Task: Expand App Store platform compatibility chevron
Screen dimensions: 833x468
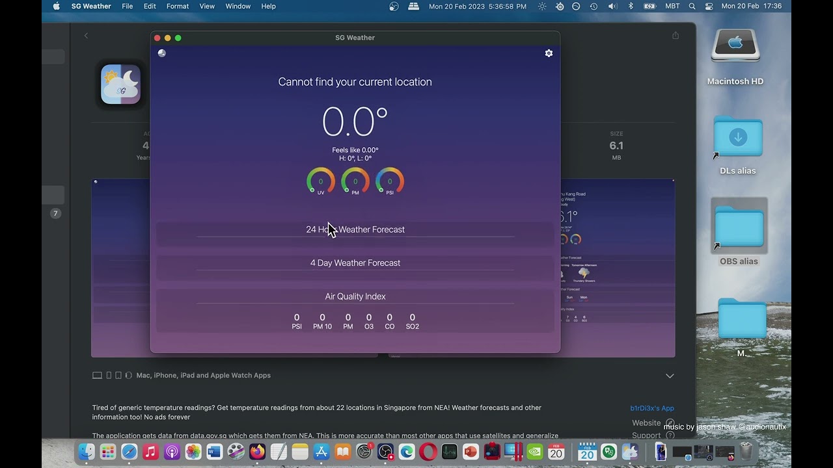Action: tap(670, 376)
